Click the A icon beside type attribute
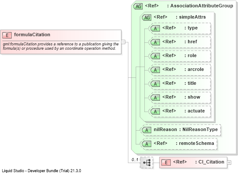 (155, 29)
